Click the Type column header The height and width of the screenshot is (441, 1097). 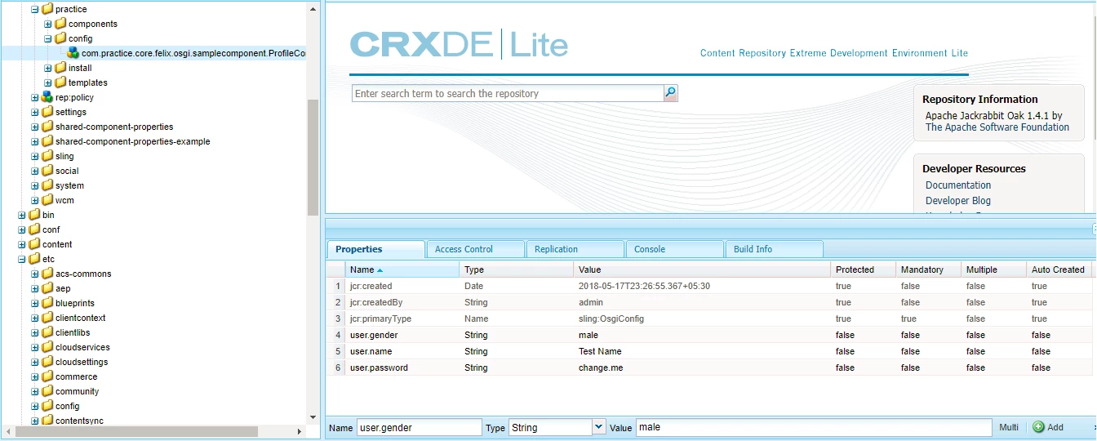click(517, 269)
